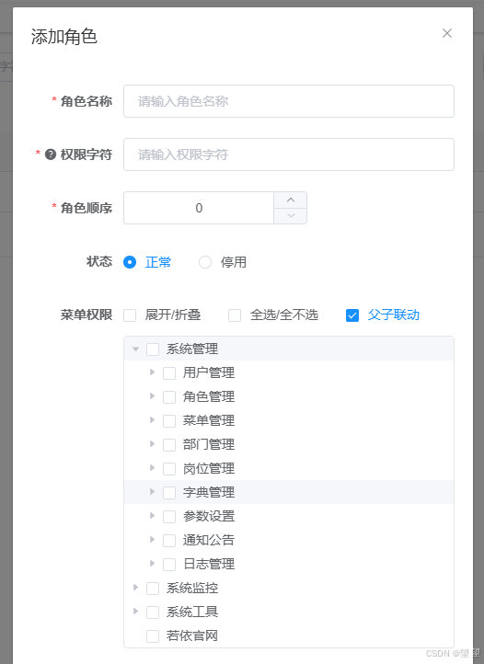Toggle the 展开/折叠 checkbox
The height and width of the screenshot is (664, 484).
[130, 315]
